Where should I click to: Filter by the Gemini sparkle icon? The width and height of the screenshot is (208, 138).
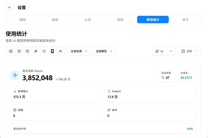coord(36,51)
